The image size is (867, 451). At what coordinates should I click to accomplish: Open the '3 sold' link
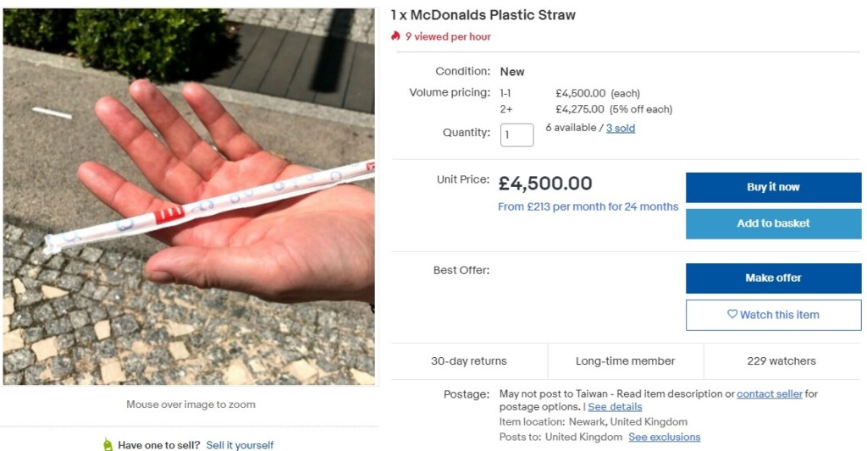click(x=621, y=129)
